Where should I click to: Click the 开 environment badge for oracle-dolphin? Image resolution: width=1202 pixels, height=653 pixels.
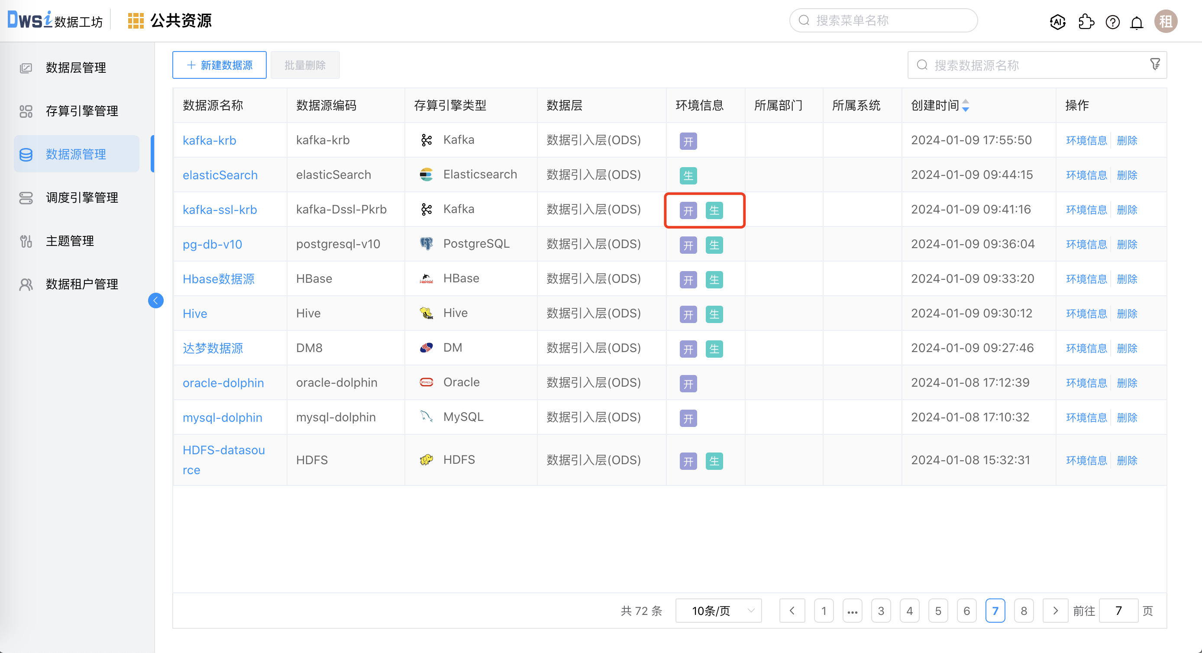click(x=688, y=383)
